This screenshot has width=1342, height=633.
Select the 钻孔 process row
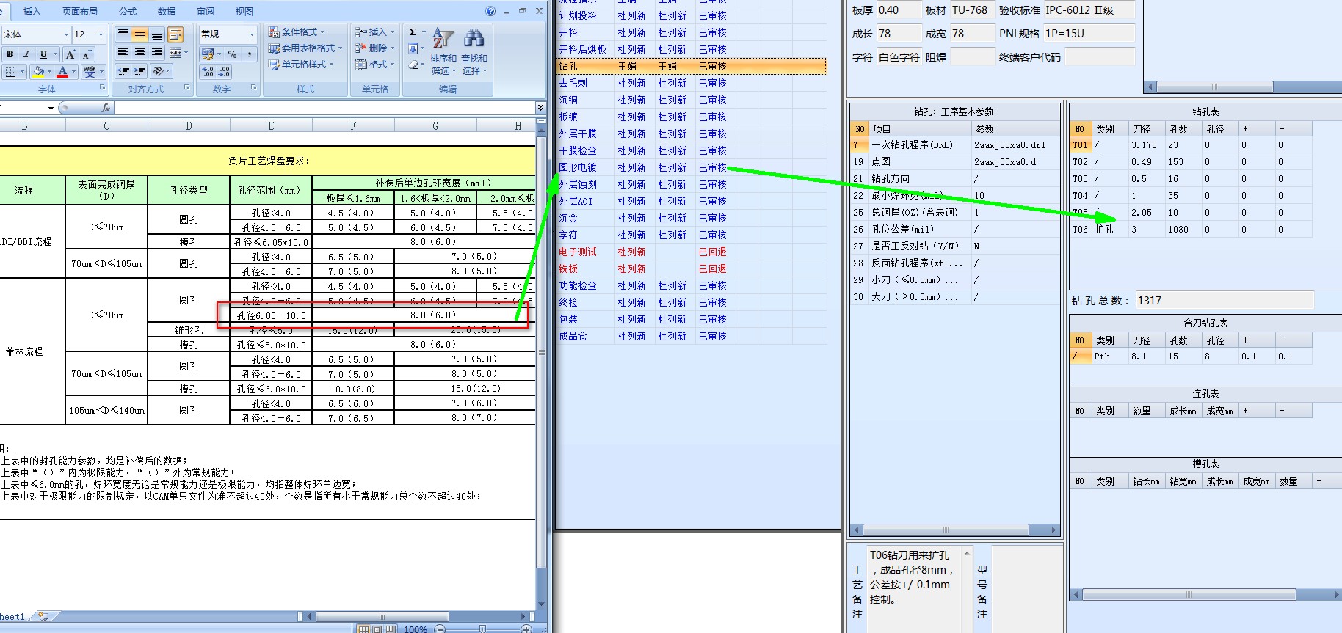click(692, 66)
